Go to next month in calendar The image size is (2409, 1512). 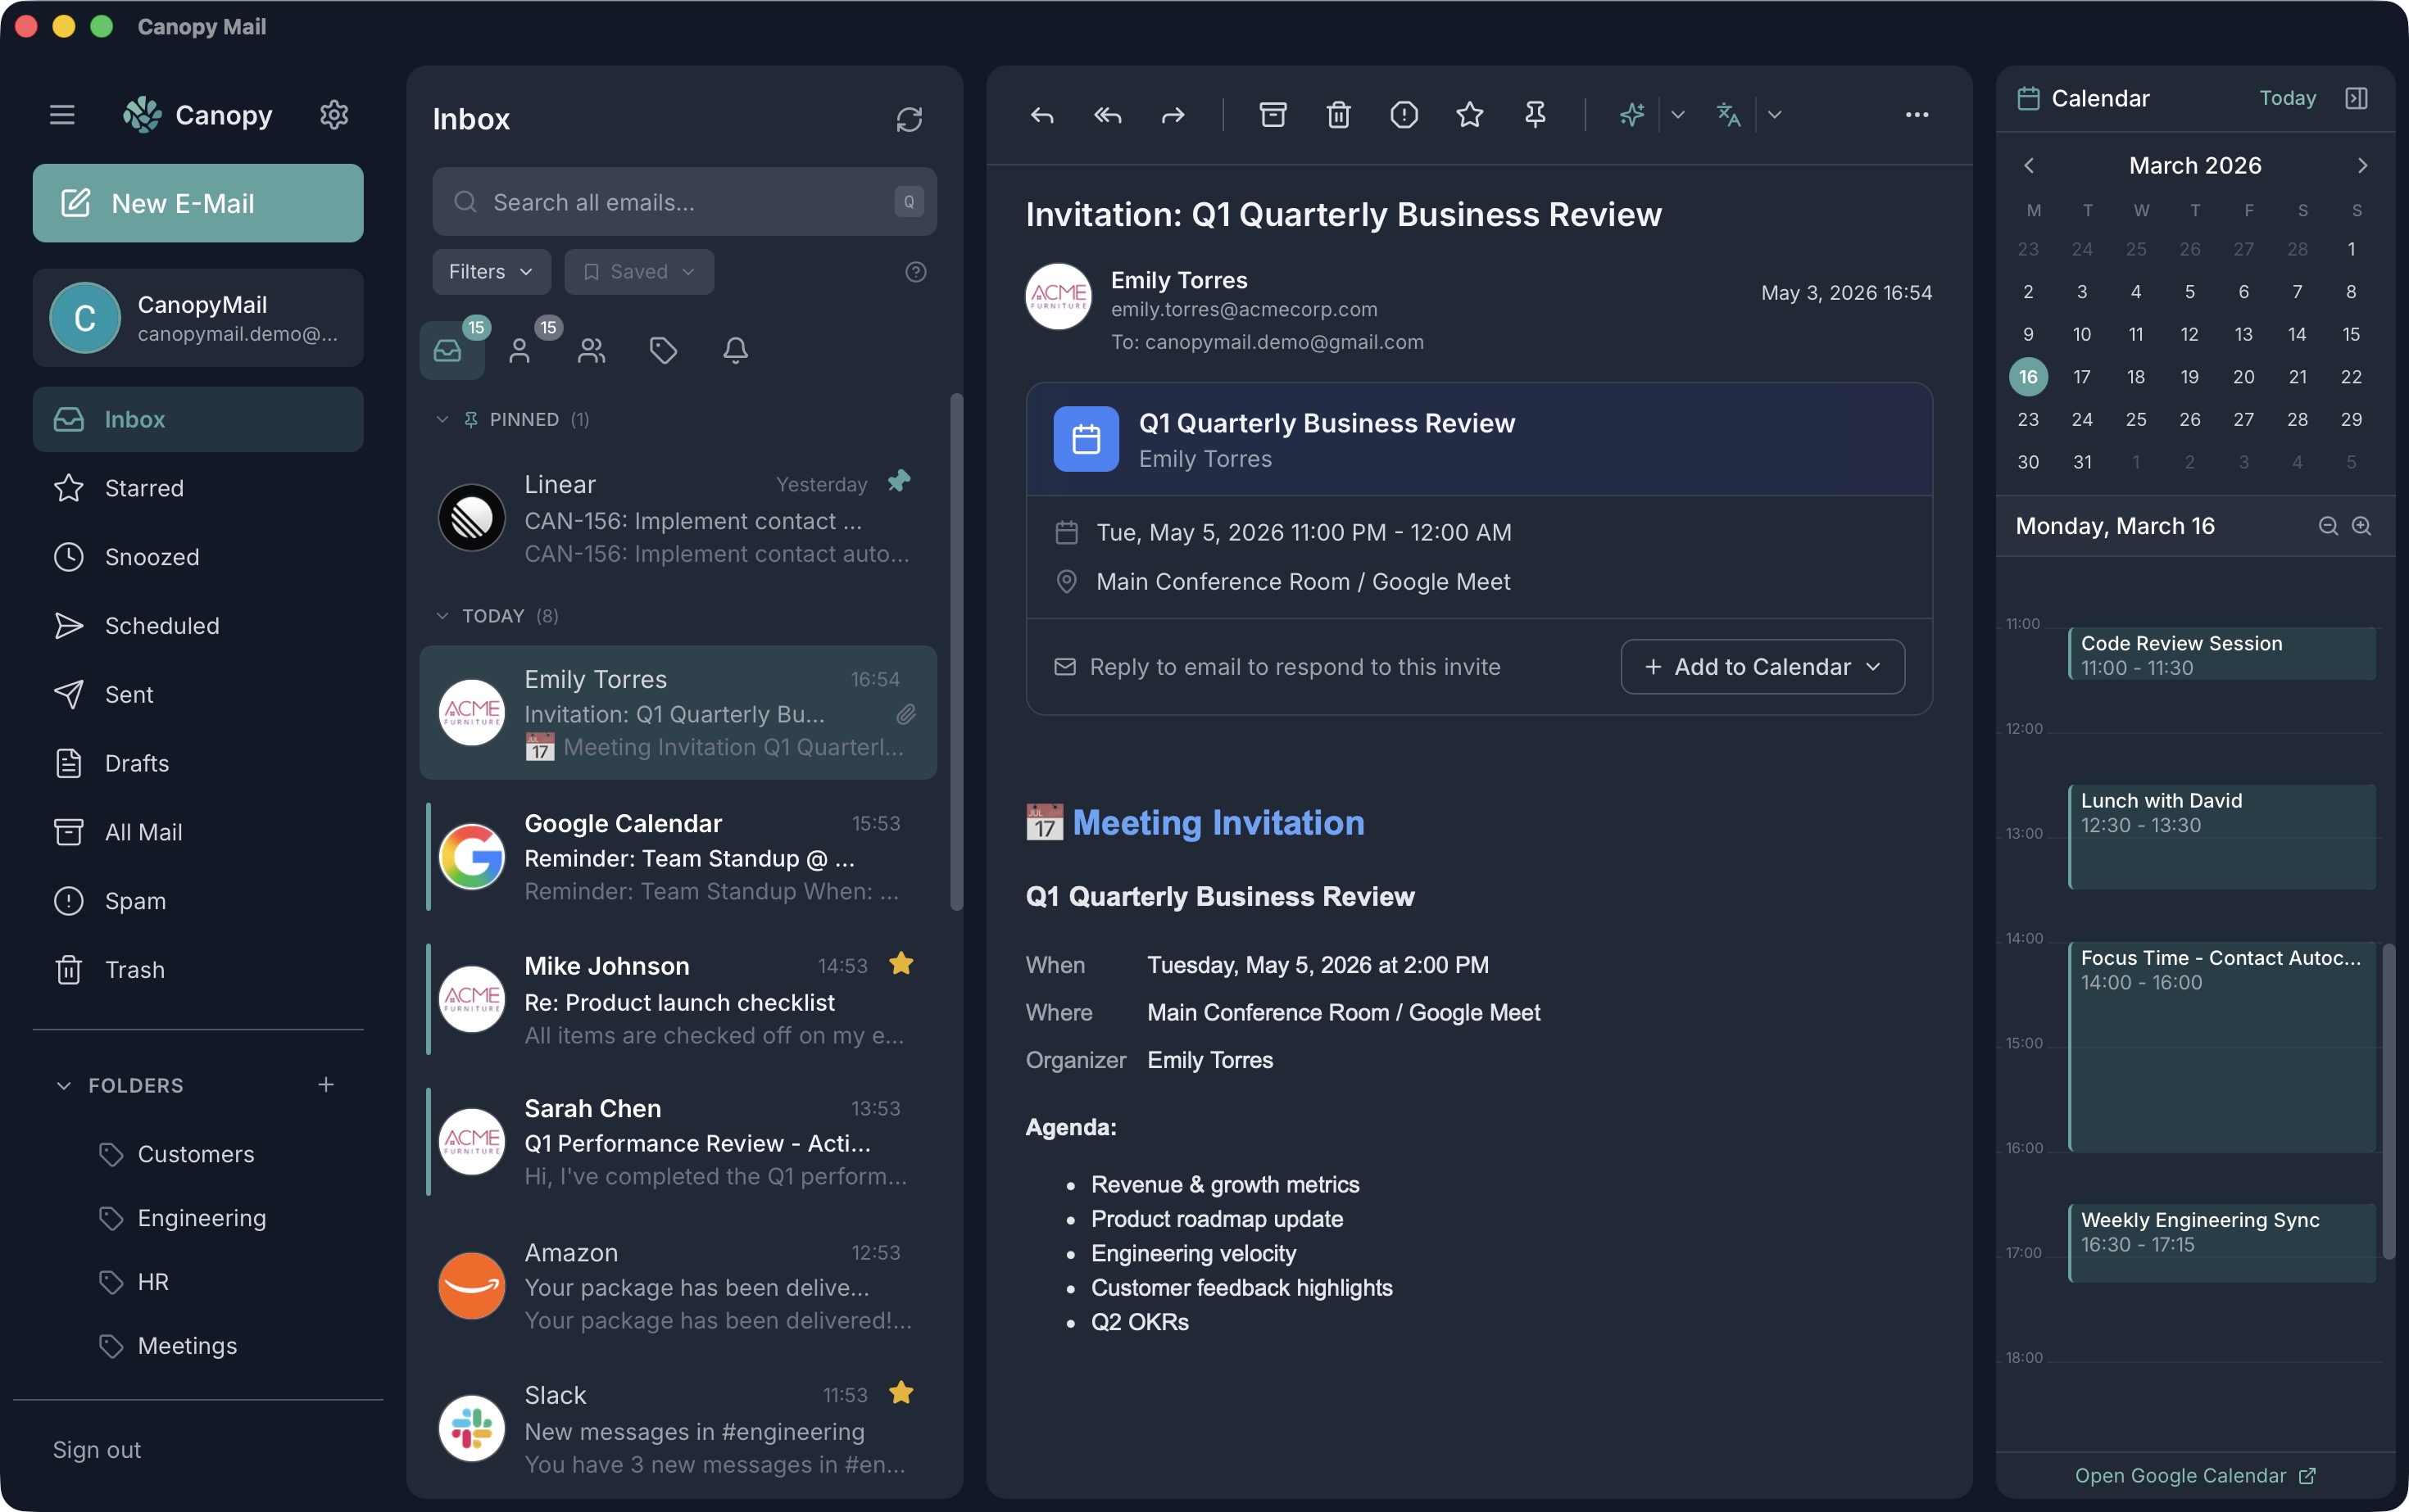coord(2362,166)
